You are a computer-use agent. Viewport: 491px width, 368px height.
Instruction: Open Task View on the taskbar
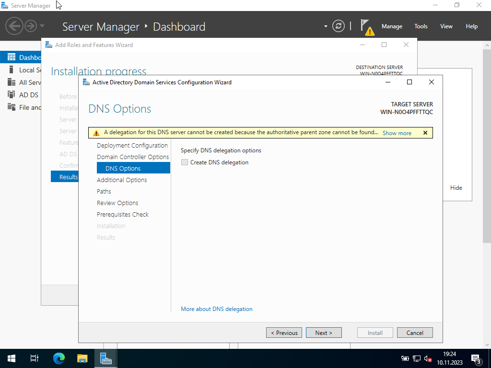coord(34,358)
